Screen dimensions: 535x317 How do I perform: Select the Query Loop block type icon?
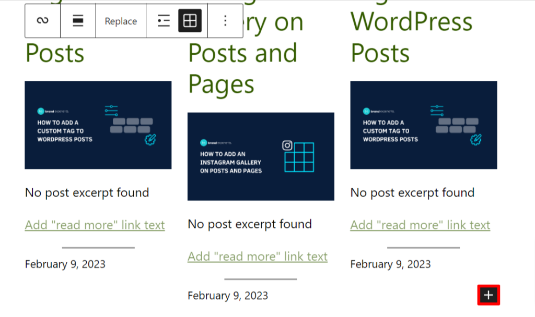[42, 21]
